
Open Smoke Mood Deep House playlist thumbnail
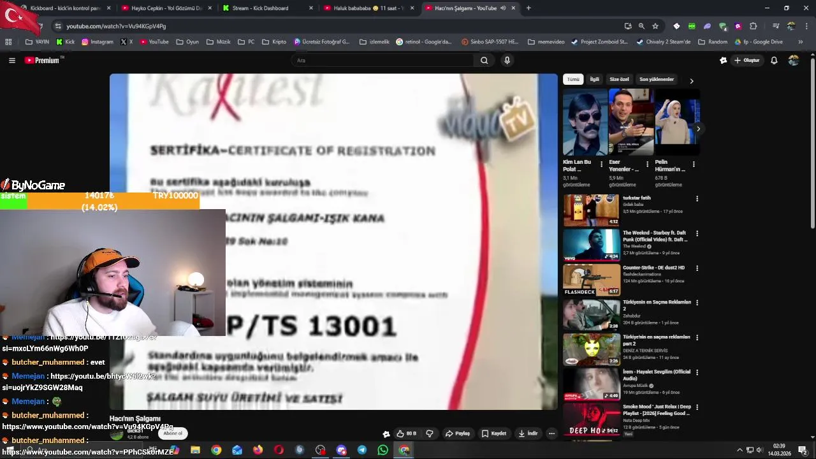tap(591, 419)
